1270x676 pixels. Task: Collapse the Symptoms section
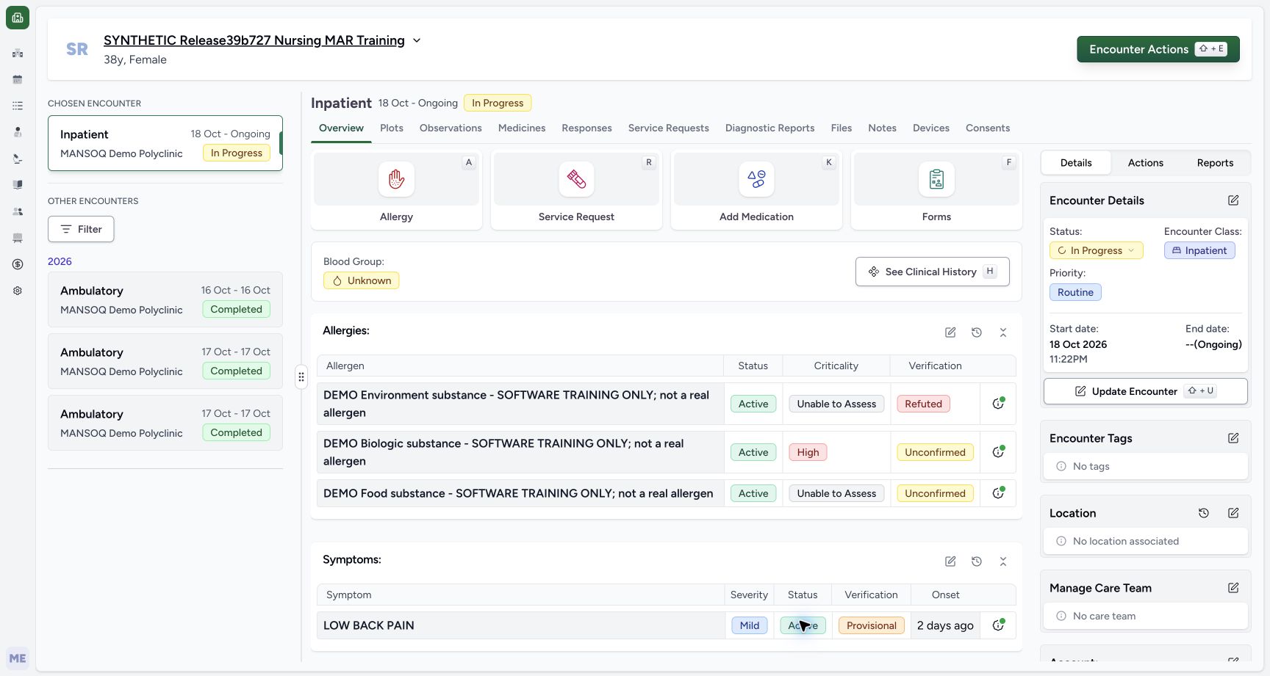pyautogui.click(x=1003, y=561)
